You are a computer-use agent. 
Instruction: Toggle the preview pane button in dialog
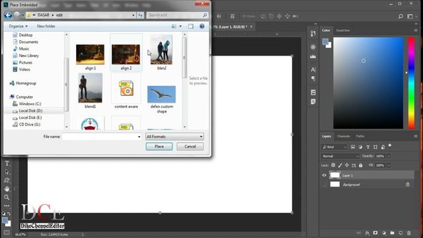coord(191,26)
